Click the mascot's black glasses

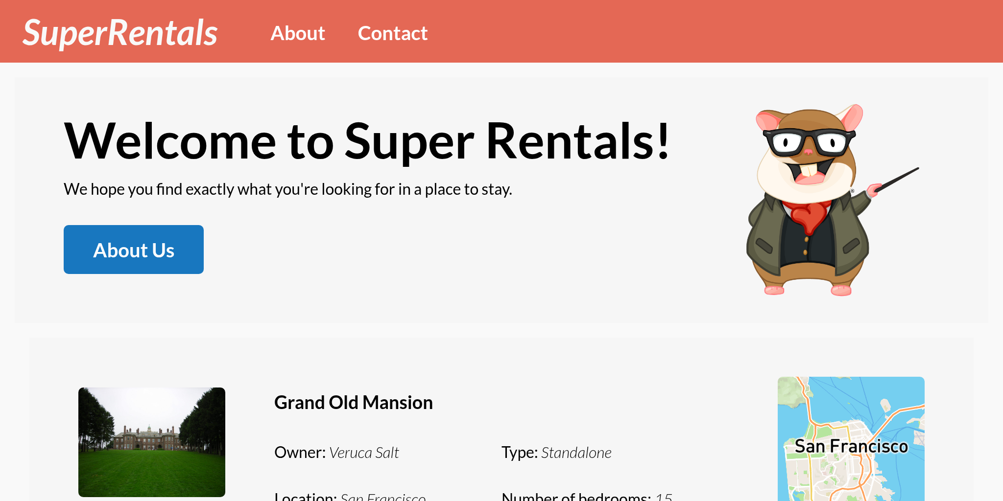pos(809,141)
